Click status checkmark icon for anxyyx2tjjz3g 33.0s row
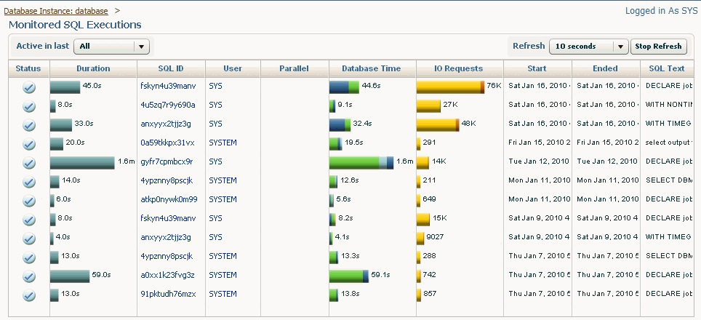Image resolution: width=701 pixels, height=320 pixels. click(x=29, y=125)
